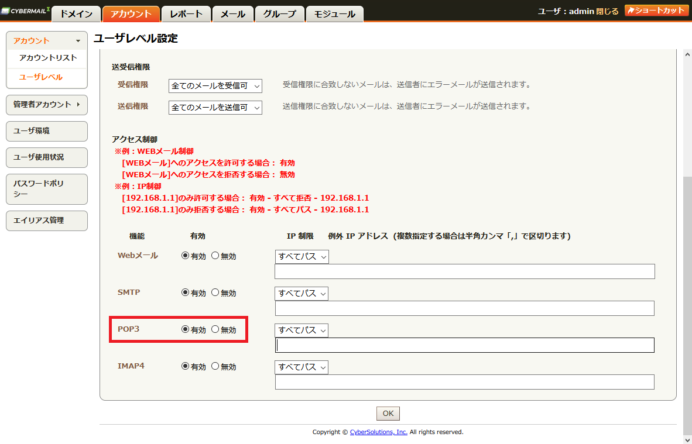Open ユーザ使用状況 in the sidebar

click(47, 157)
